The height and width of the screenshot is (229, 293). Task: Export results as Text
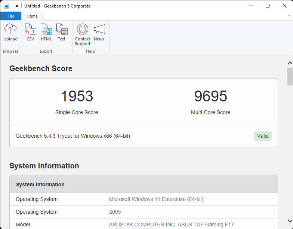tap(62, 32)
